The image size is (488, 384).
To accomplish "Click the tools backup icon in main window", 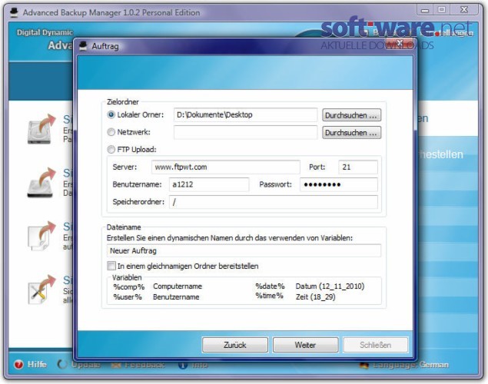I will [41, 290].
